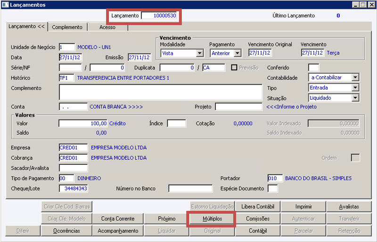The image size is (377, 242).
Task: Click the Cheque/Lote field 34484343
Action: click(x=74, y=188)
